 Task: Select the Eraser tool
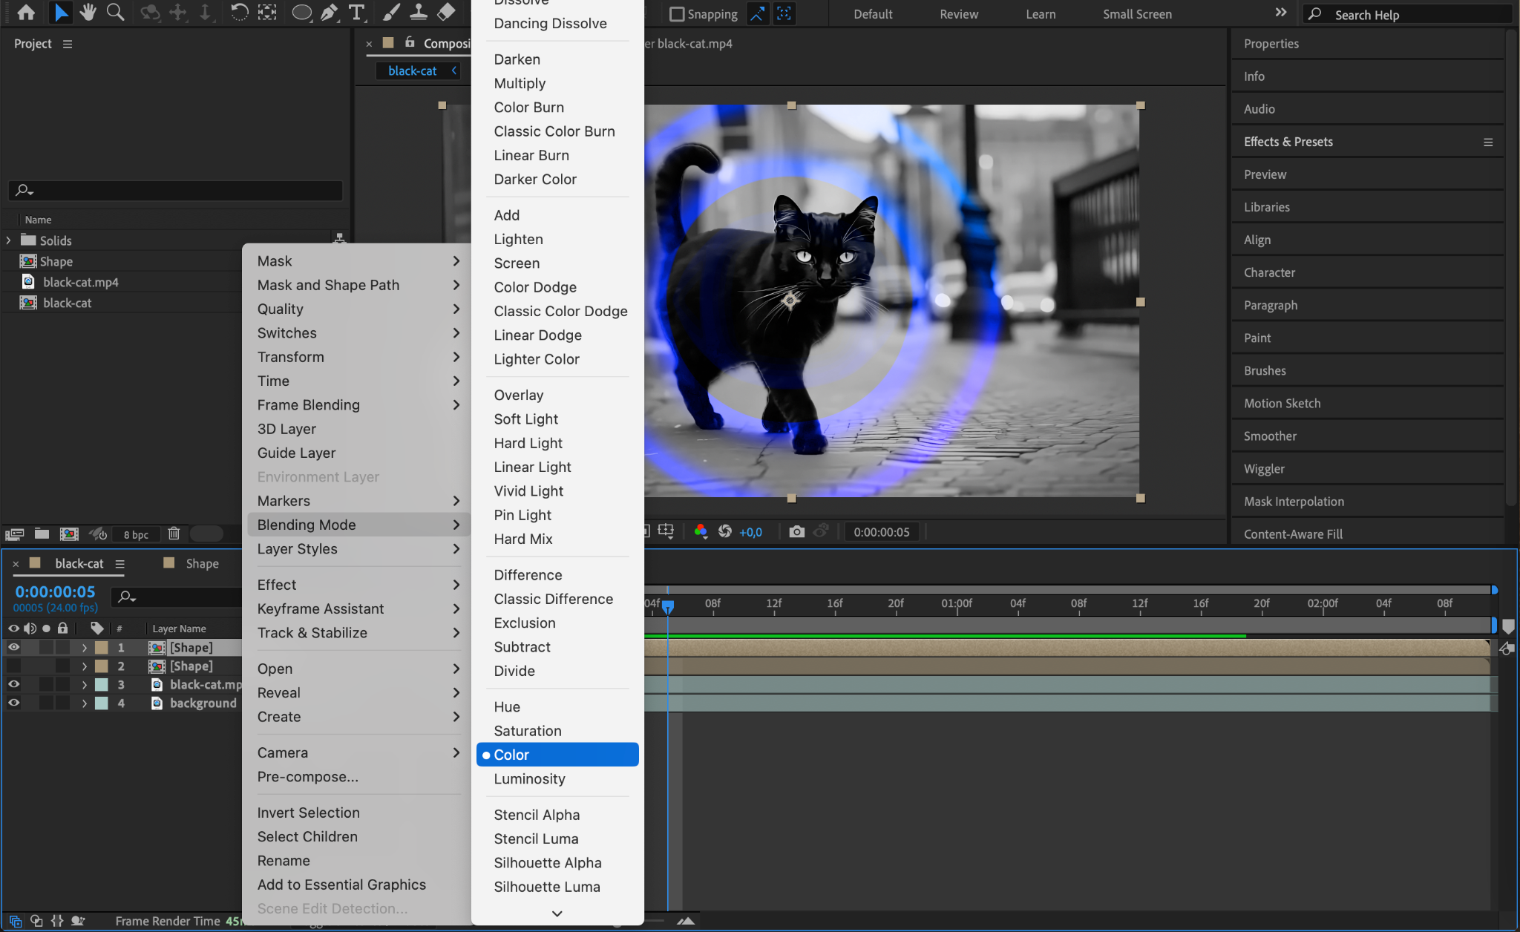coord(446,12)
